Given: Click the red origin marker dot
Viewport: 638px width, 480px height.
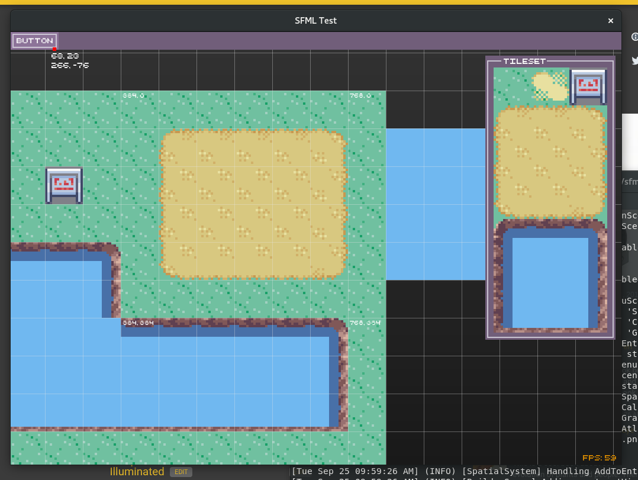Looking at the screenshot, I should point(54,49).
